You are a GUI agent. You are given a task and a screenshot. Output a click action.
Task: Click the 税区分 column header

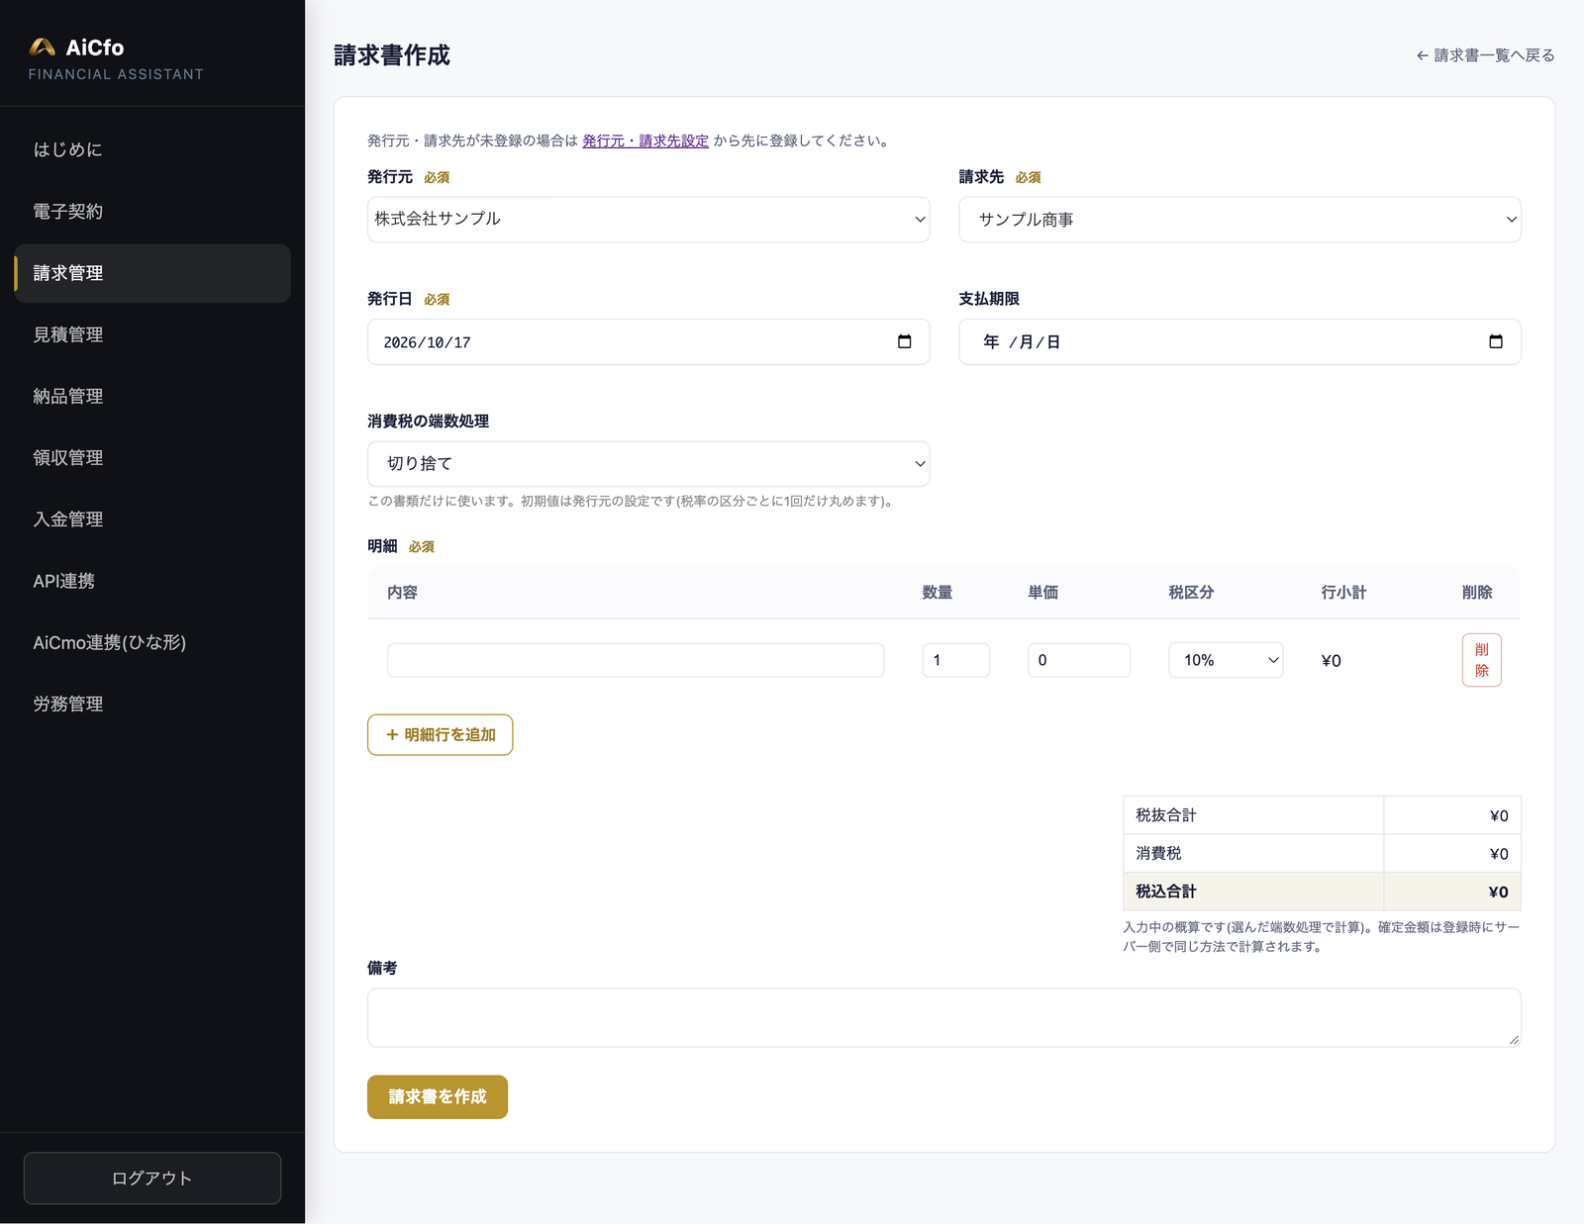point(1191,592)
